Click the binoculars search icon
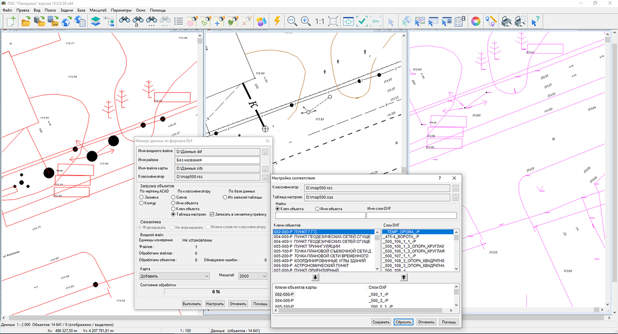 pos(125,21)
